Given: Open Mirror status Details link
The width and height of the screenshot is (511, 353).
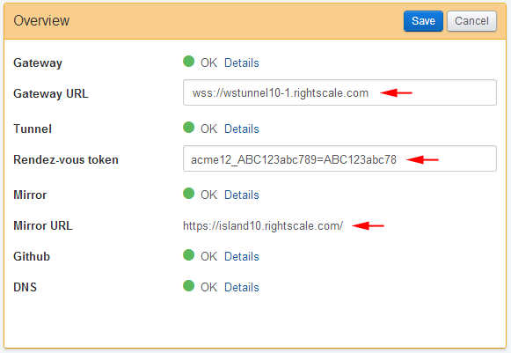Looking at the screenshot, I should [242, 195].
